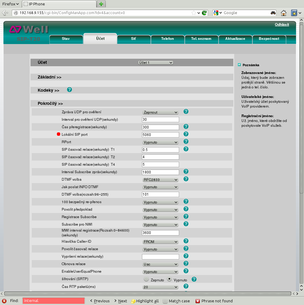This screenshot has width=304, height=305.
Task: Click the reload page icon in address bar
Action: (x=204, y=13)
